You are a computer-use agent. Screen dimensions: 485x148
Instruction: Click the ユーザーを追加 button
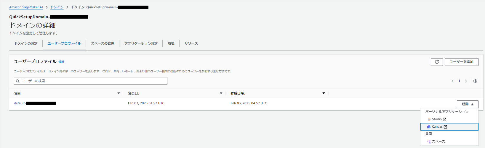[x=462, y=62]
